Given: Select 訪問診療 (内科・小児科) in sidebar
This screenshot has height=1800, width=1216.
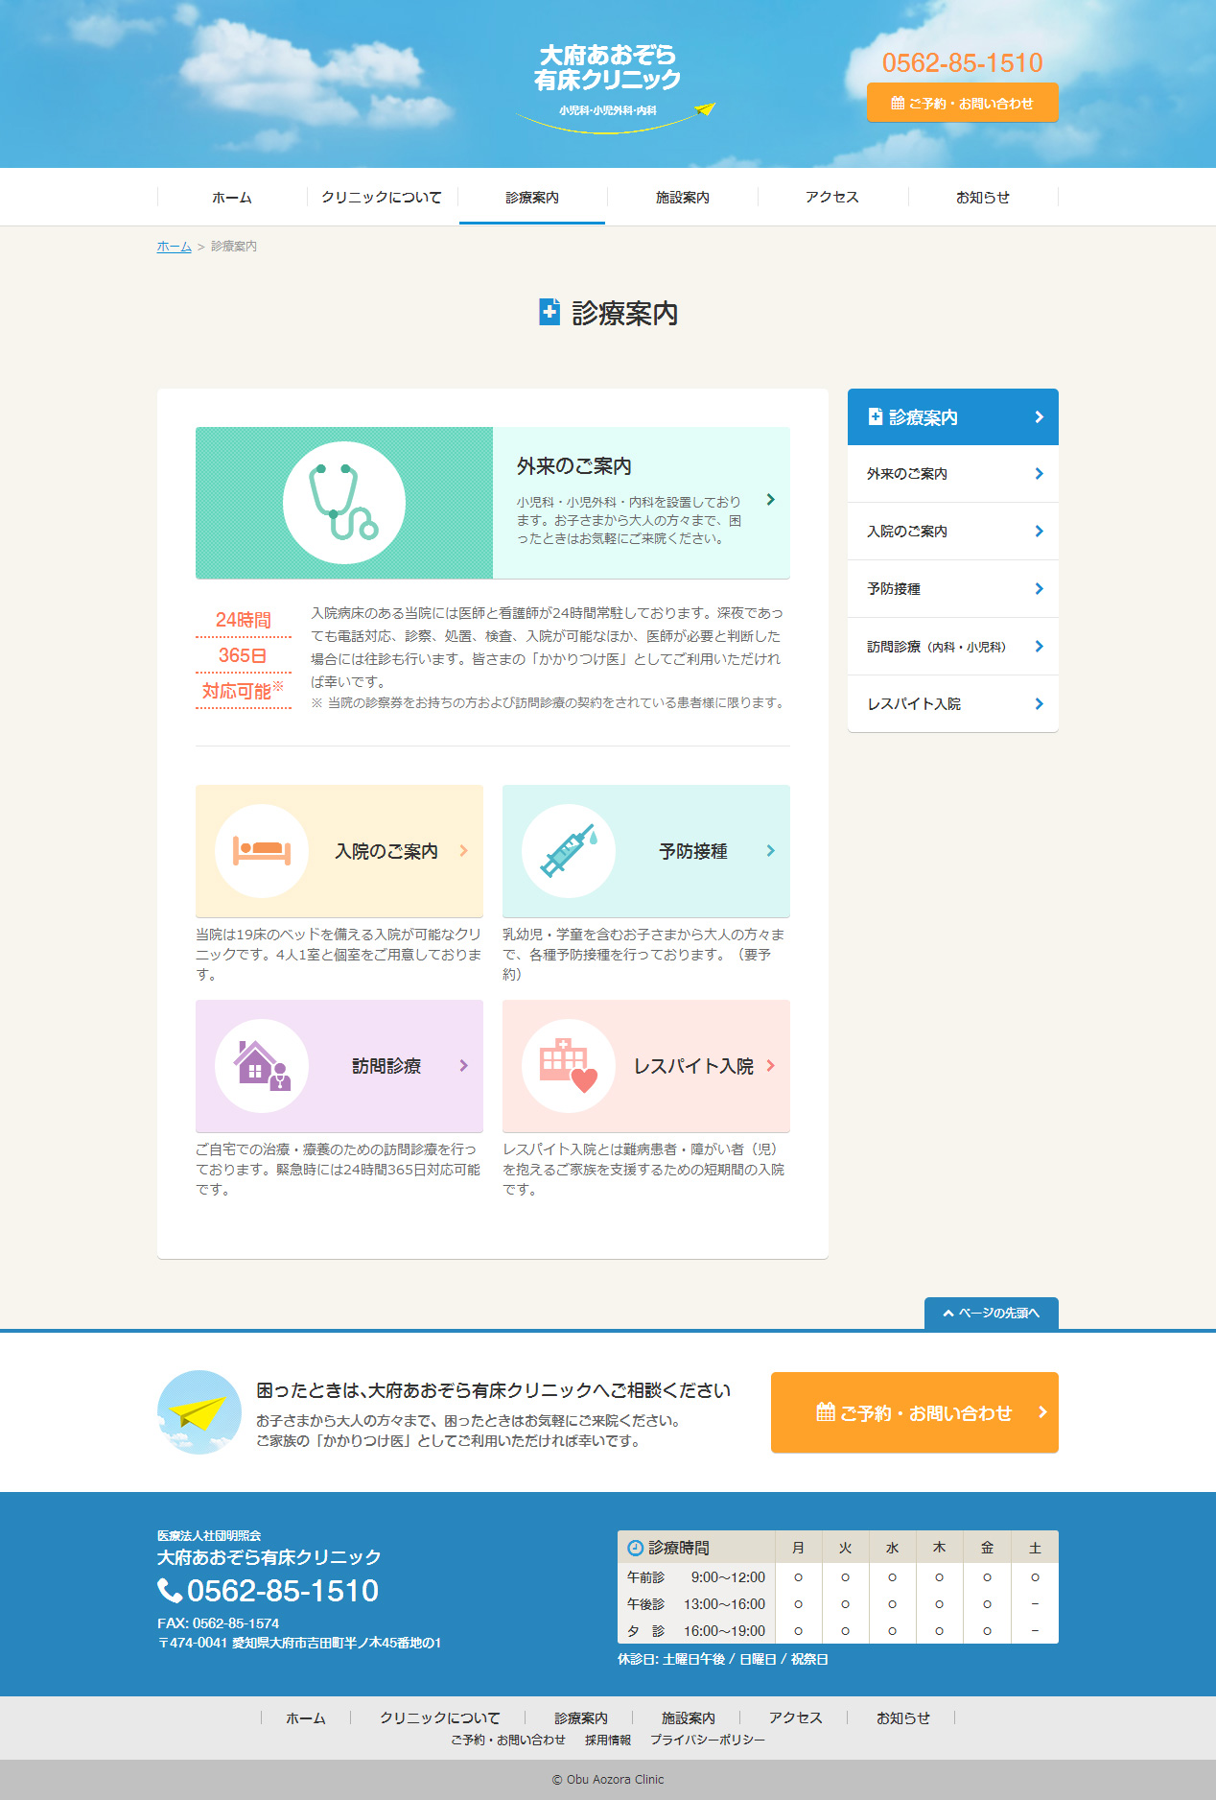Looking at the screenshot, I should [x=936, y=647].
